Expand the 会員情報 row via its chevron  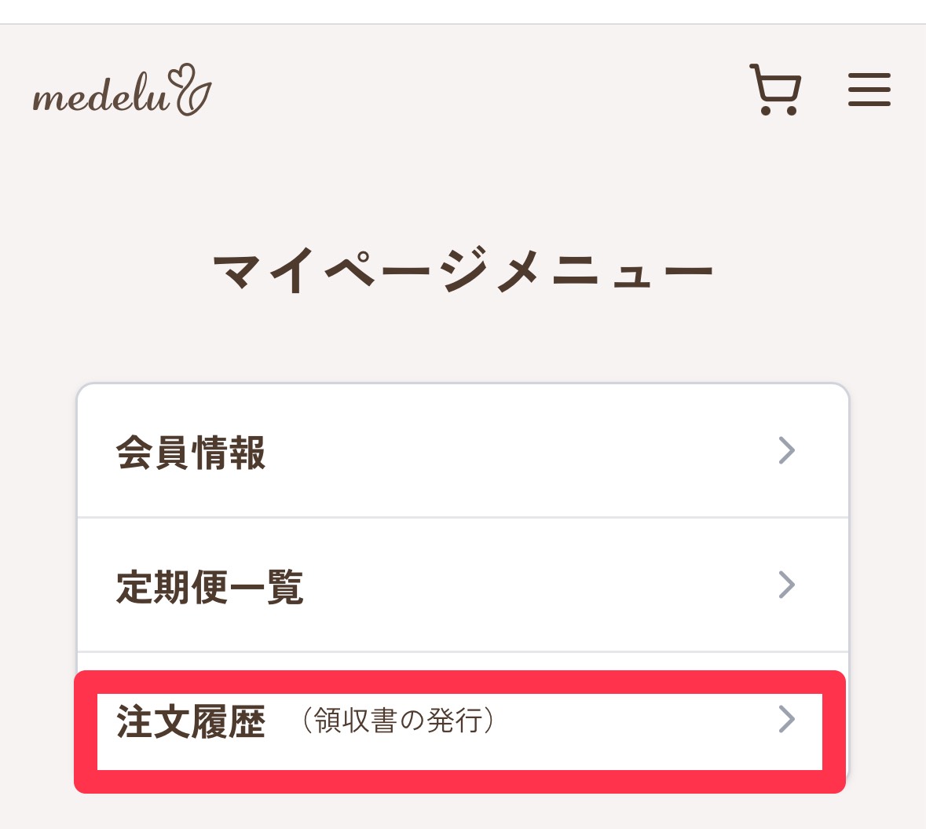pyautogui.click(x=786, y=450)
